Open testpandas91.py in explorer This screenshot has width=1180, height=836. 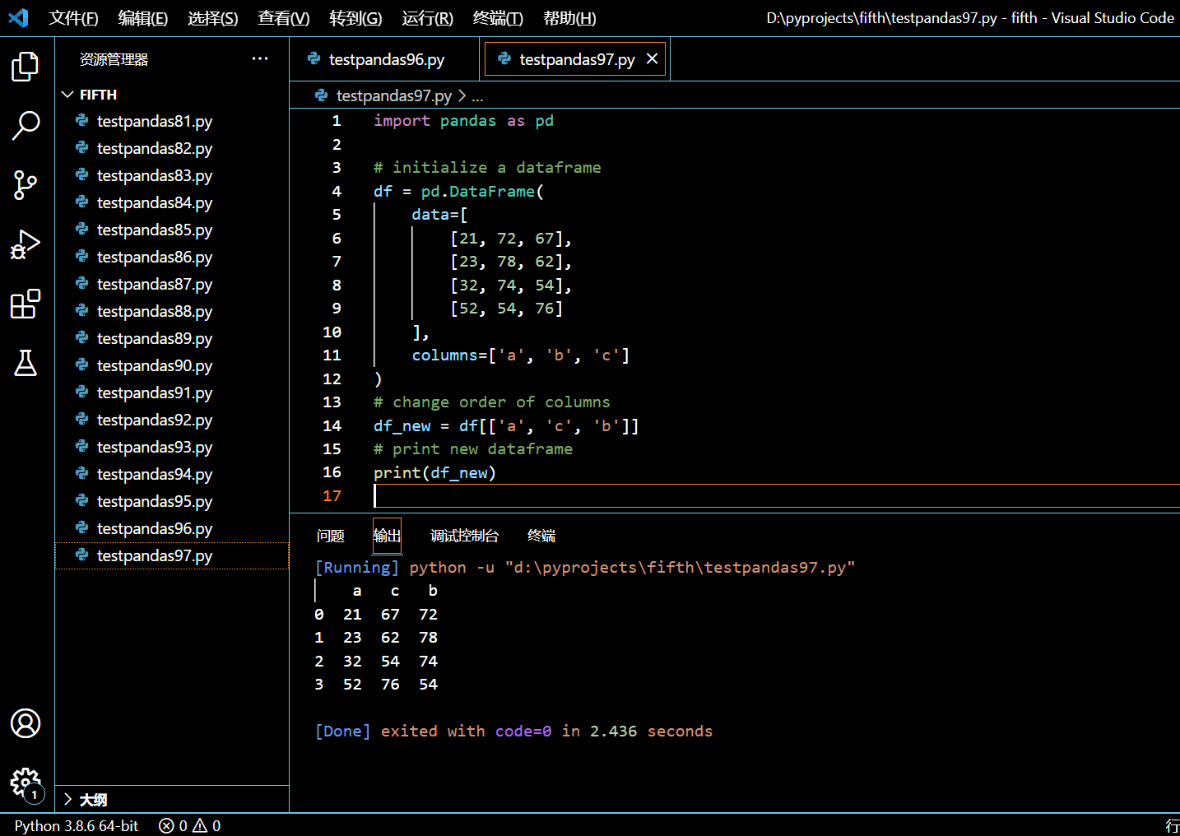tap(172, 392)
